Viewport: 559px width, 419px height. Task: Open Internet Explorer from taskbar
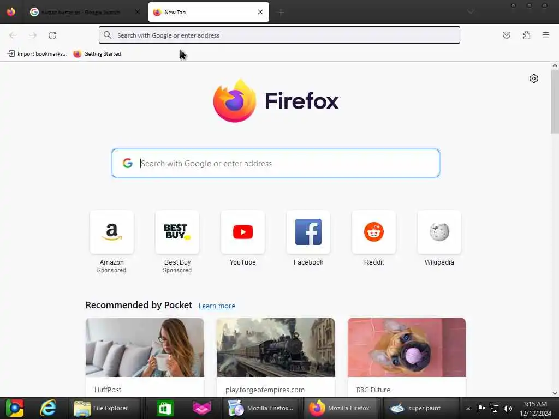pos(48,408)
